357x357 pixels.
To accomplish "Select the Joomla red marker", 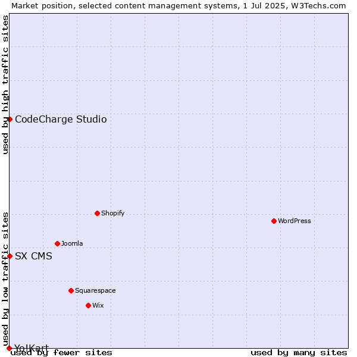I will [x=57, y=244].
